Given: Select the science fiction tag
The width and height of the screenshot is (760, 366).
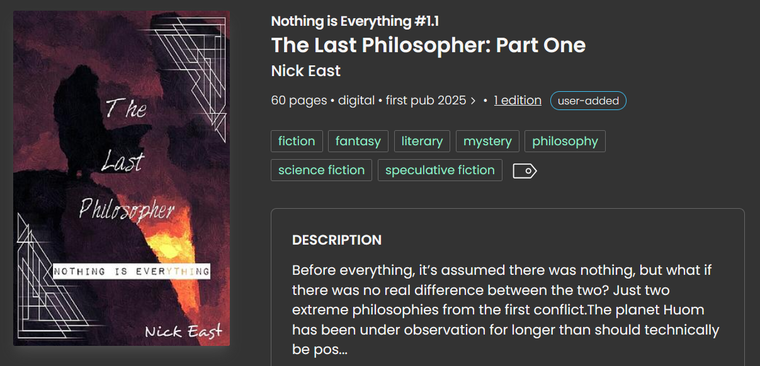Looking at the screenshot, I should click(321, 170).
